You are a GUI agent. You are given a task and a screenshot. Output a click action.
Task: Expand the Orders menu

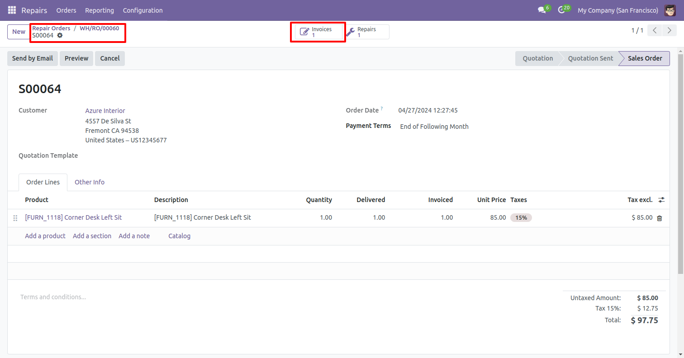[66, 10]
